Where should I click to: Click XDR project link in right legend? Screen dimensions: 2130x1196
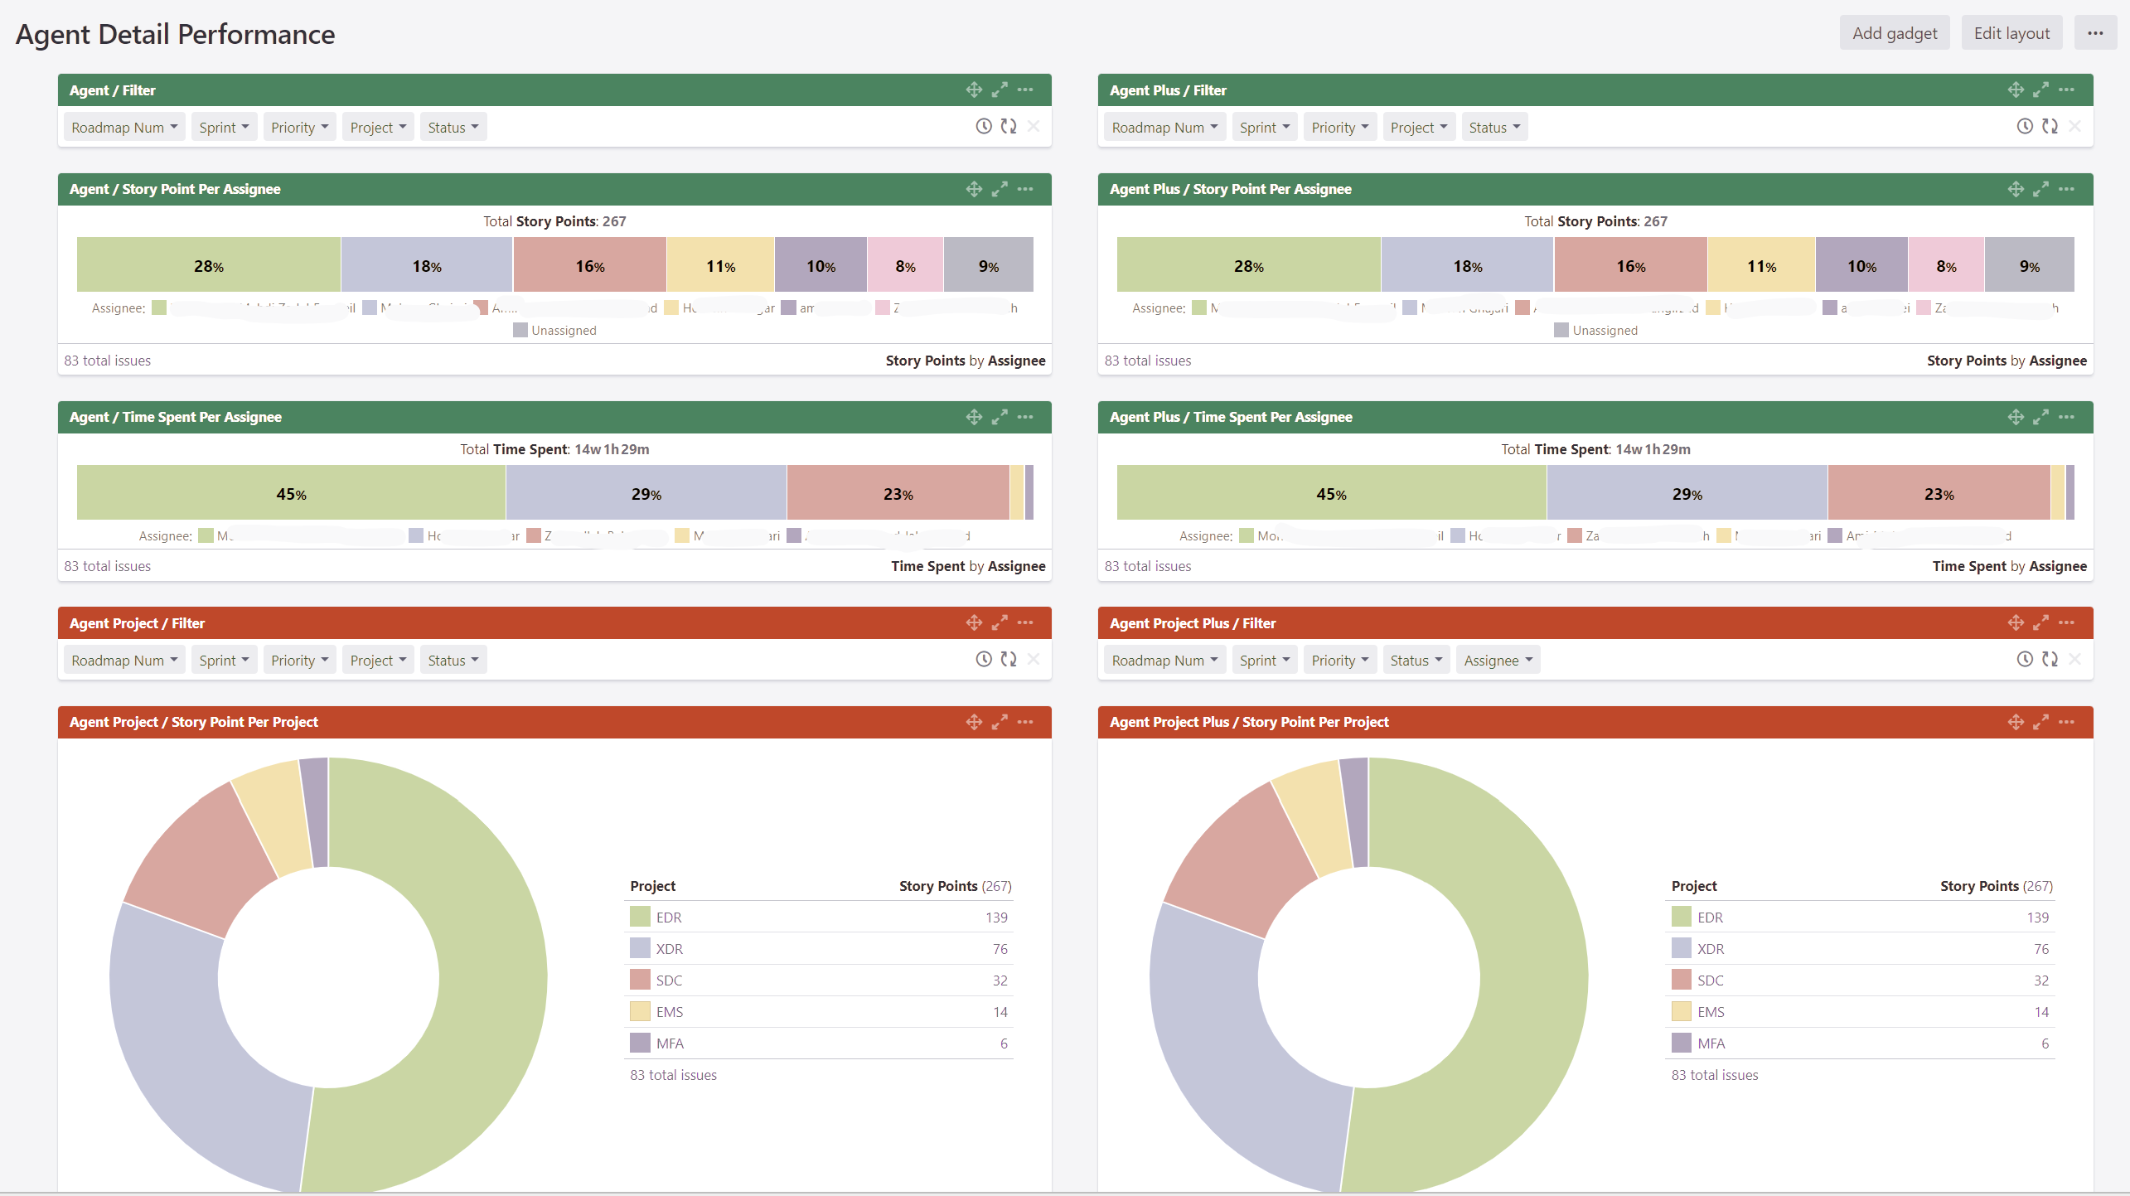click(x=1710, y=949)
